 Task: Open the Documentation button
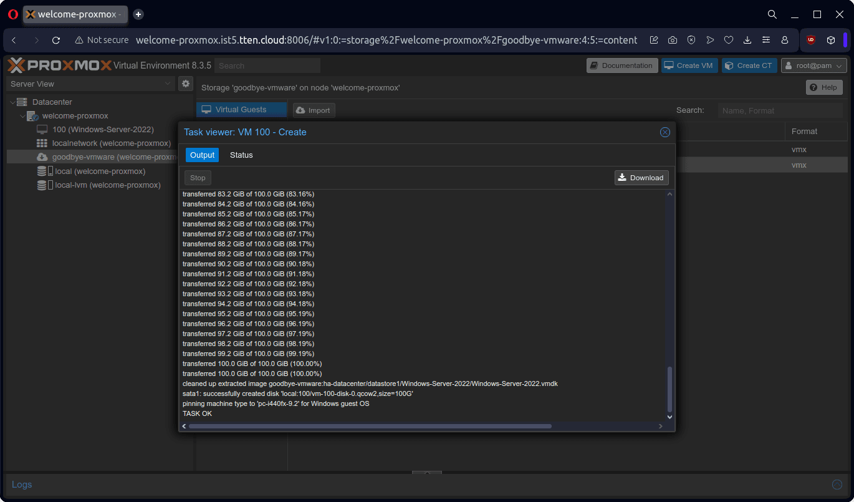622,65
